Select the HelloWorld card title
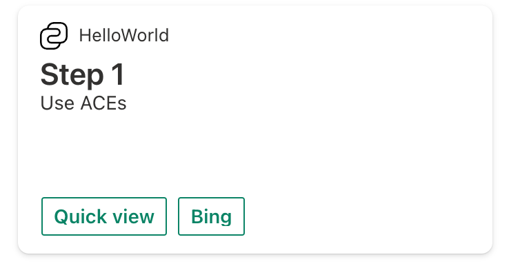509x266 pixels. point(124,35)
